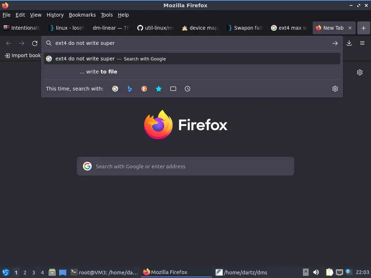Click the update notifier tray icon
The width and height of the screenshot is (371, 278).
pyautogui.click(x=349, y=271)
